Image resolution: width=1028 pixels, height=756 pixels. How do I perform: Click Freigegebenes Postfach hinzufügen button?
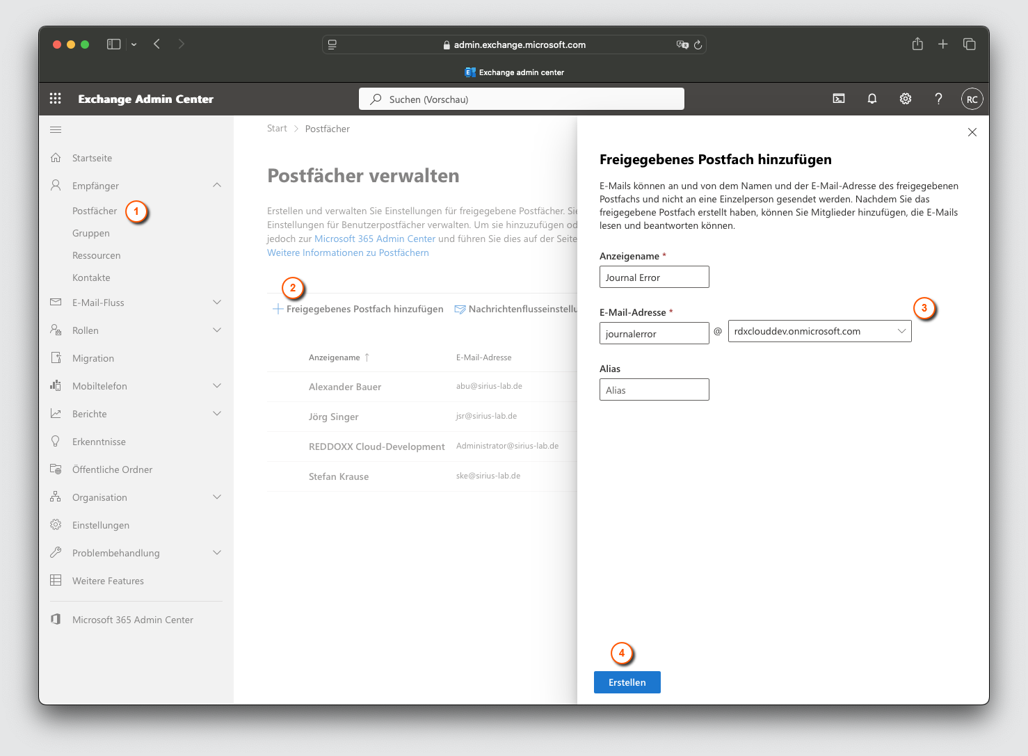coord(358,309)
